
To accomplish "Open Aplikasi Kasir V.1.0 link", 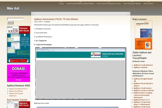I will tap(141, 100).
